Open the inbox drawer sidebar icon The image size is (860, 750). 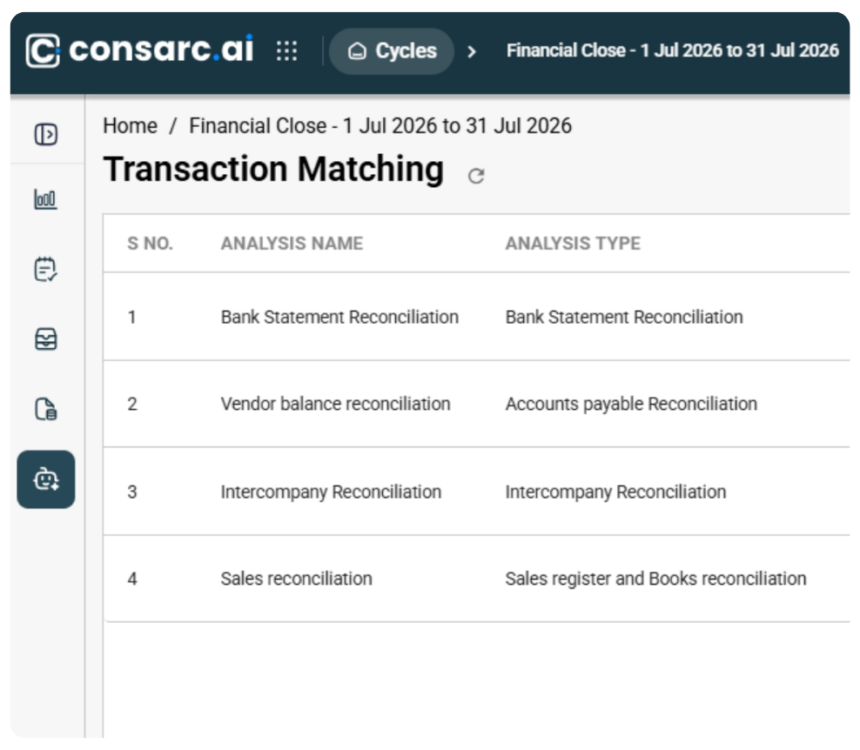click(x=45, y=338)
